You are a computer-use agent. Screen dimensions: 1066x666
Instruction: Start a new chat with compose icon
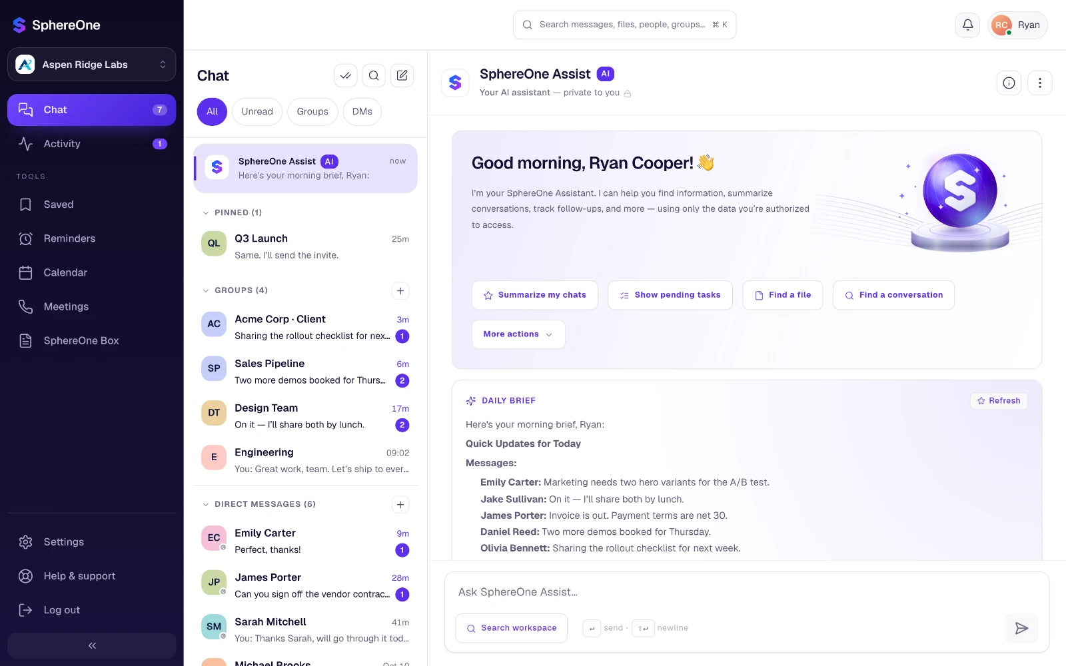[x=402, y=76]
